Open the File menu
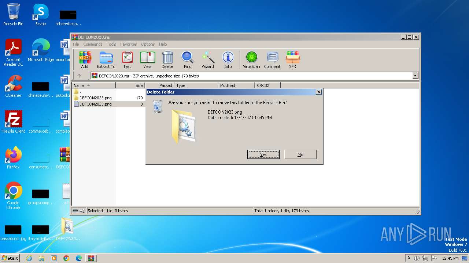This screenshot has width=469, height=263. tap(76, 44)
